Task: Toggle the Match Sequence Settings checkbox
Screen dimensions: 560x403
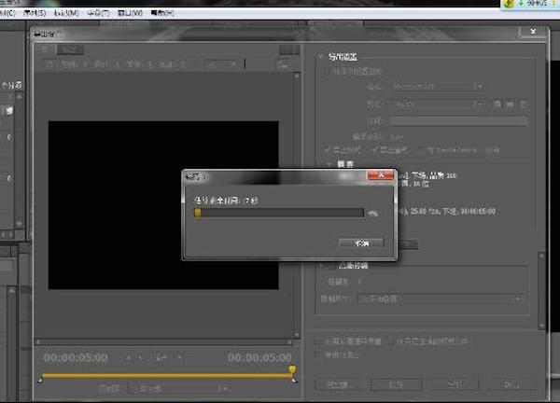Action: click(326, 72)
